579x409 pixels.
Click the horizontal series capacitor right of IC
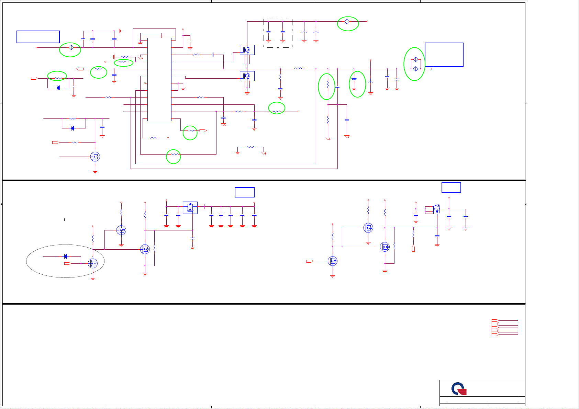coord(213,55)
